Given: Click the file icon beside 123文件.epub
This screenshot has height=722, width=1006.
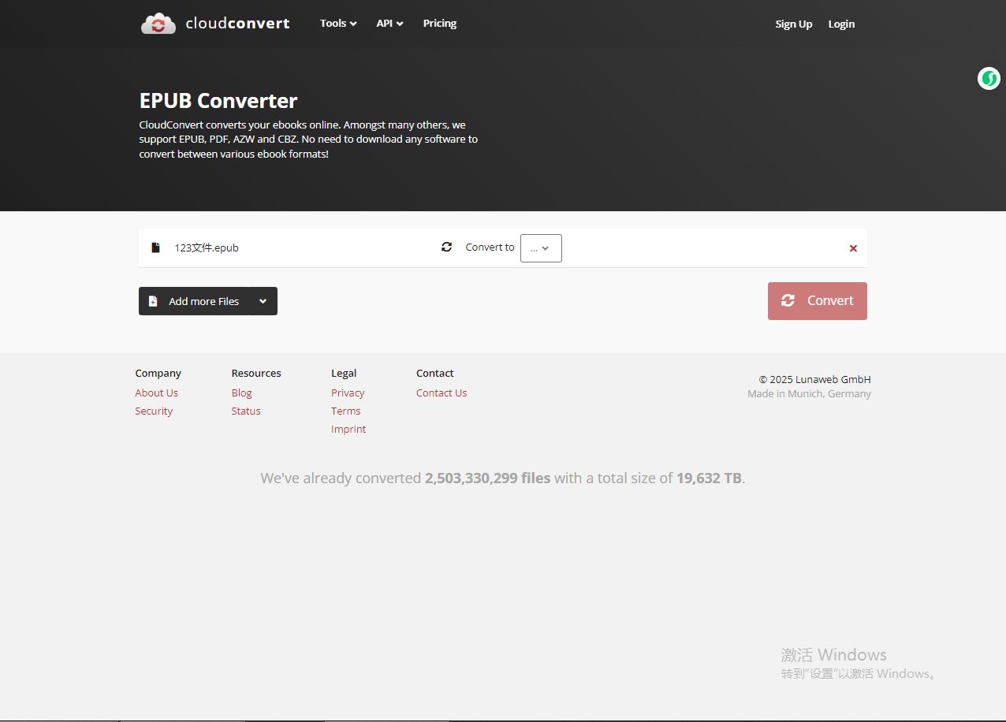Looking at the screenshot, I should 155,247.
